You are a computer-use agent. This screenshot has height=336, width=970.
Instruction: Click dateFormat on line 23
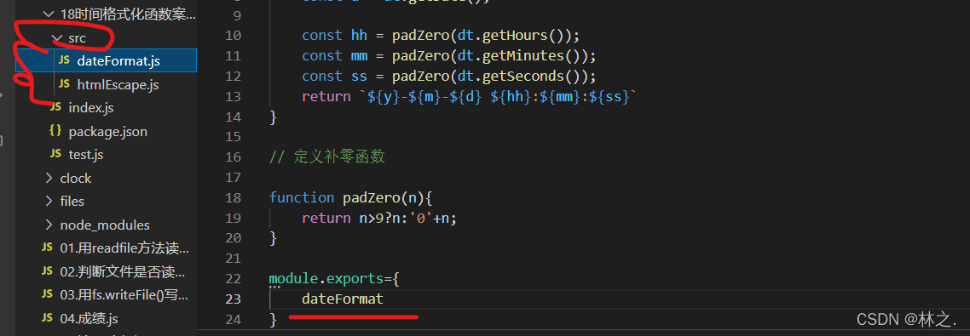343,299
